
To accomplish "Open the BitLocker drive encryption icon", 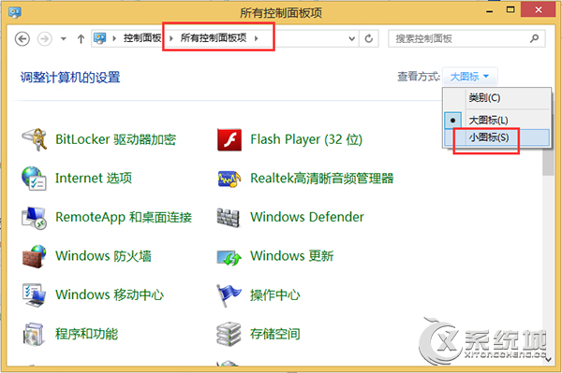I will tap(35, 139).
